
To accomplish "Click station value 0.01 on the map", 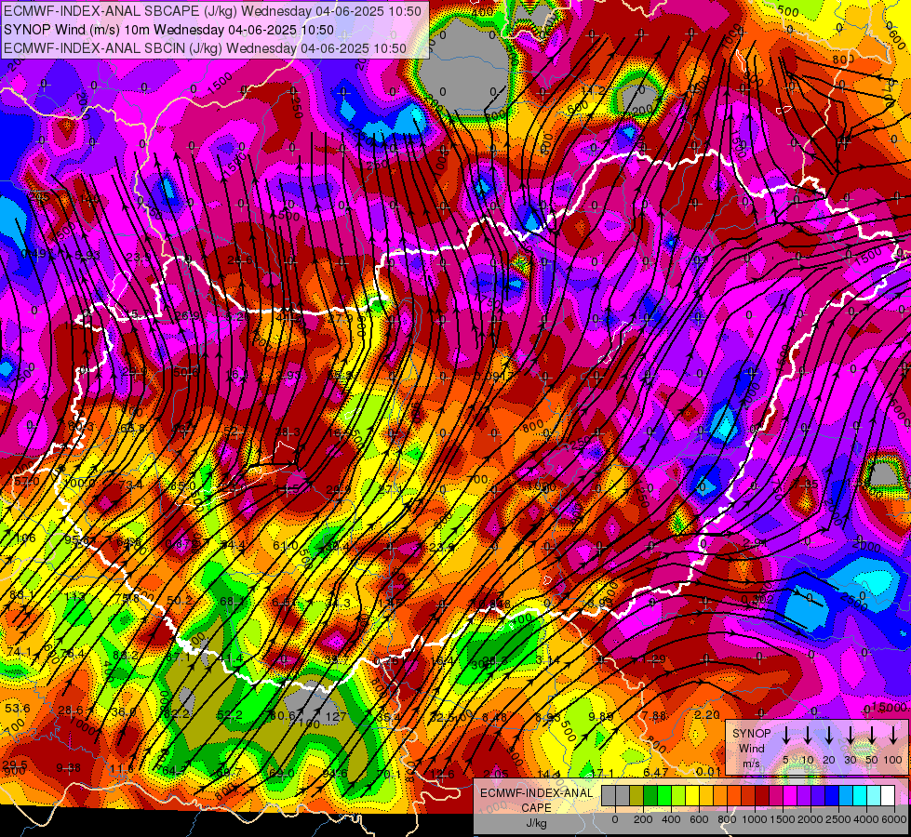I will (708, 771).
